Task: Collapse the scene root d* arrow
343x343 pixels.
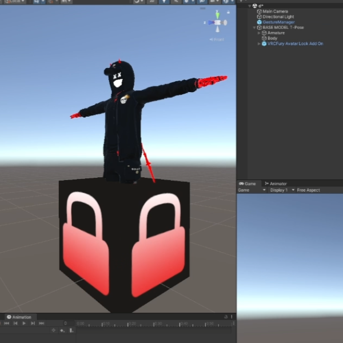Action: [x=250, y=6]
